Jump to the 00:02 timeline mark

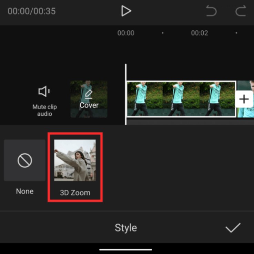point(200,33)
